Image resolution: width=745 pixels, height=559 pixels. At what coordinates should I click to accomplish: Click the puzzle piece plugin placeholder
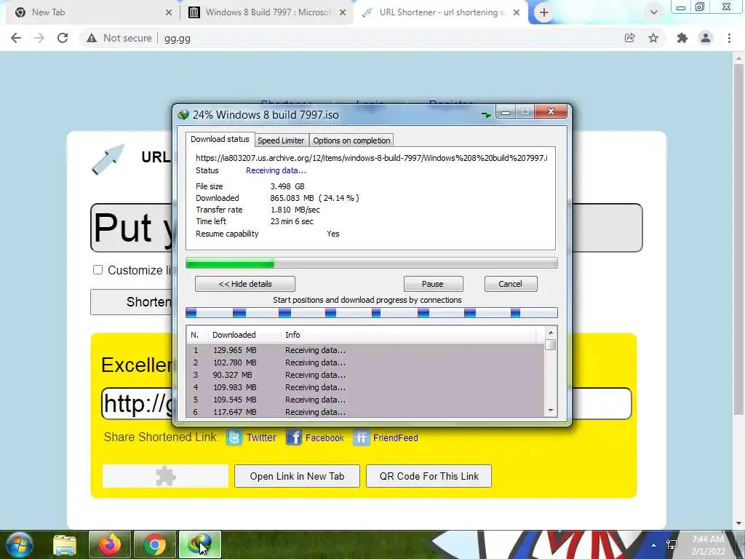[x=165, y=476]
